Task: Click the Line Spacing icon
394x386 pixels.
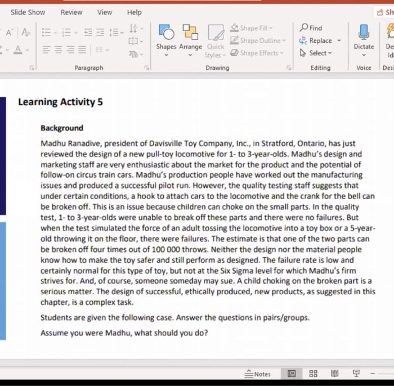Action: click(x=114, y=33)
